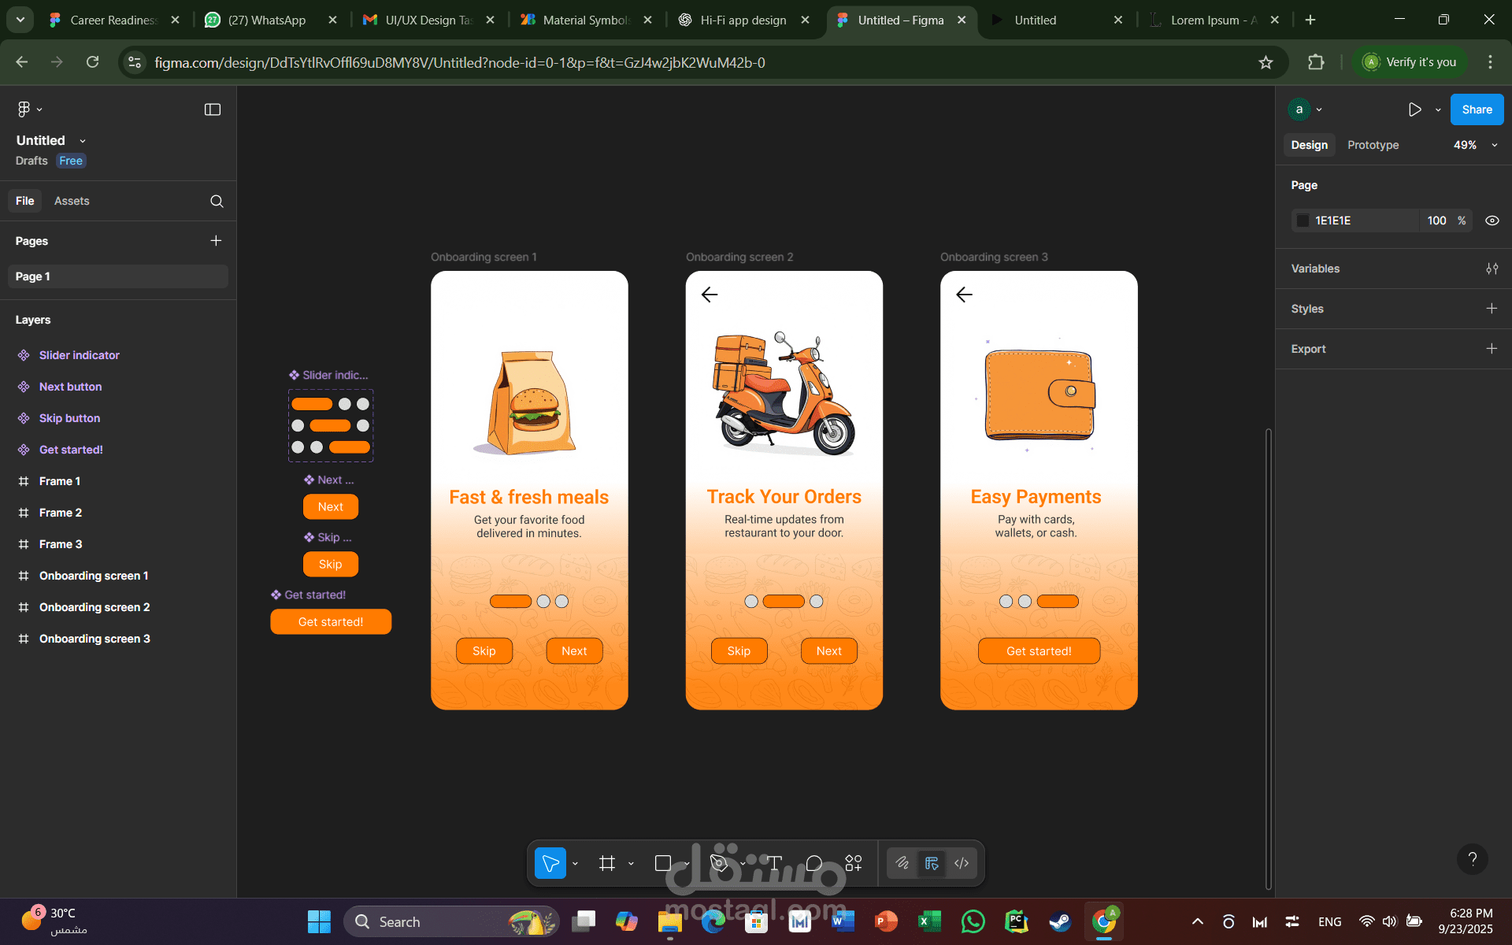
Task: Search layers with the magnifier icon
Action: (x=217, y=201)
